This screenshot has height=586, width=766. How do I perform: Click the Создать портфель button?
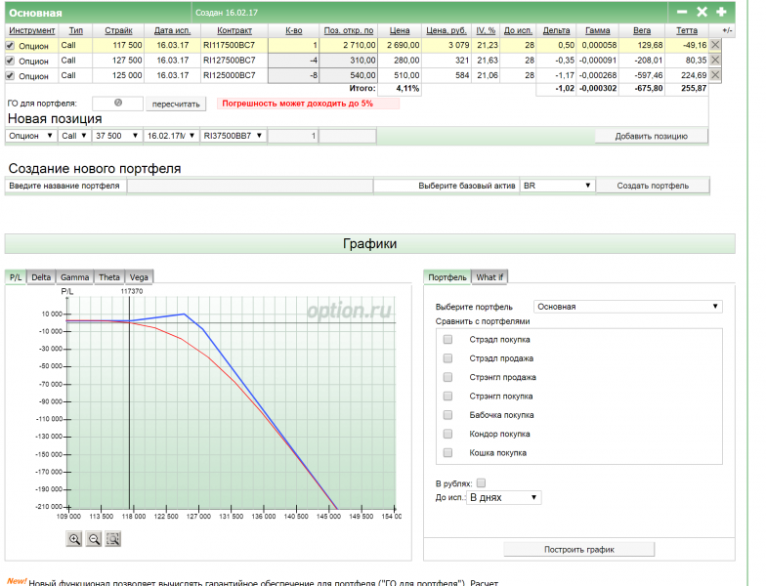click(653, 186)
